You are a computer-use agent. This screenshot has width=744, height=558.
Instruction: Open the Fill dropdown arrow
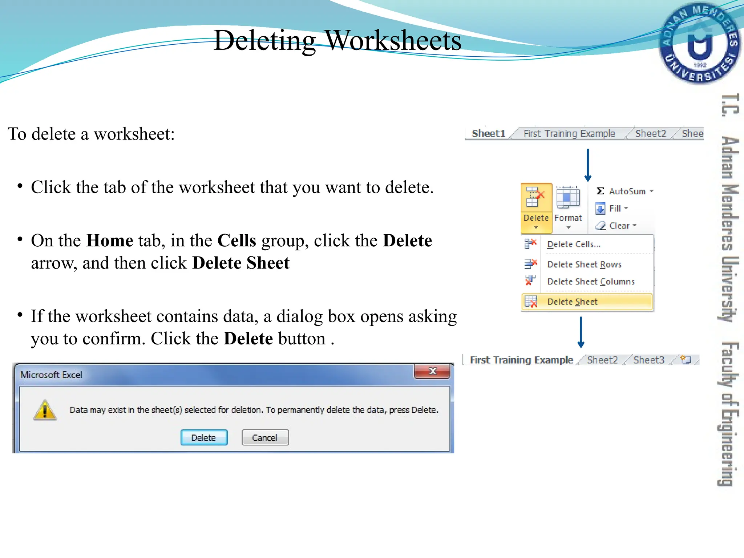(x=626, y=208)
